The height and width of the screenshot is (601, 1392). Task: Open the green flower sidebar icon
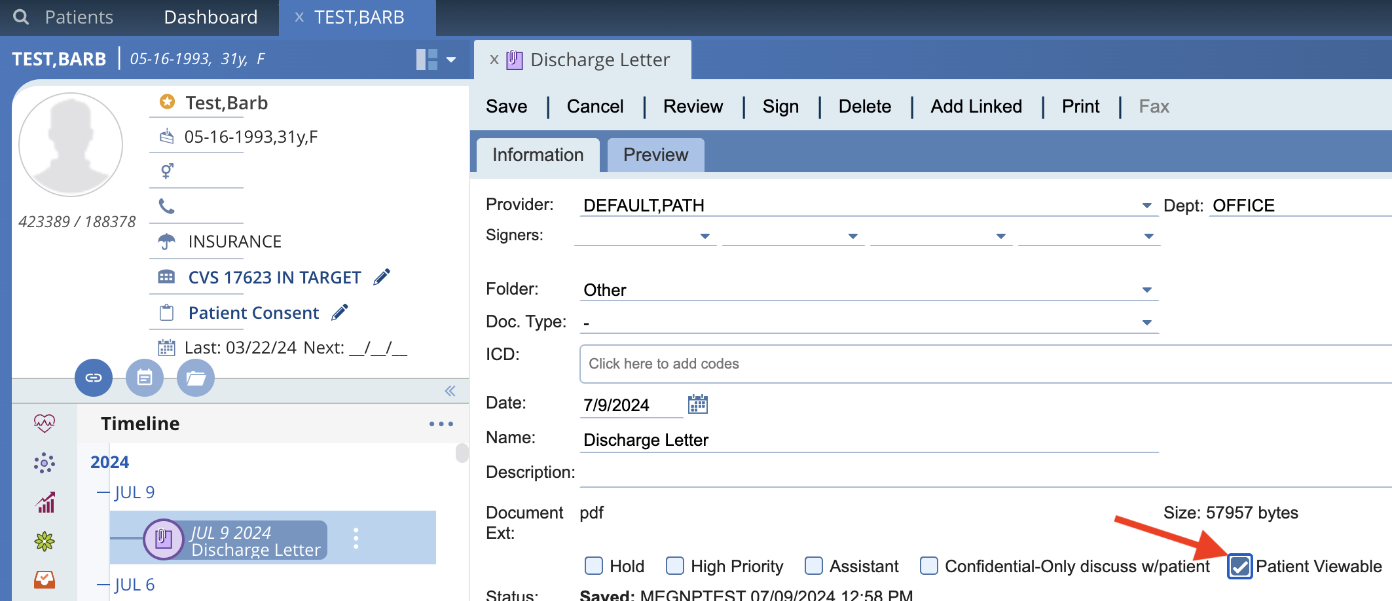tap(45, 541)
